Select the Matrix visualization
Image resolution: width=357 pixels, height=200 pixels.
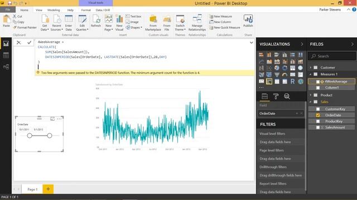point(285,82)
